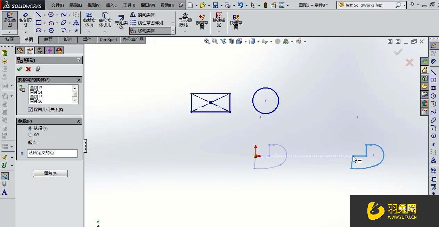Collapse the 参数(P) section
Viewport: 439px width, 227px height.
(78, 121)
